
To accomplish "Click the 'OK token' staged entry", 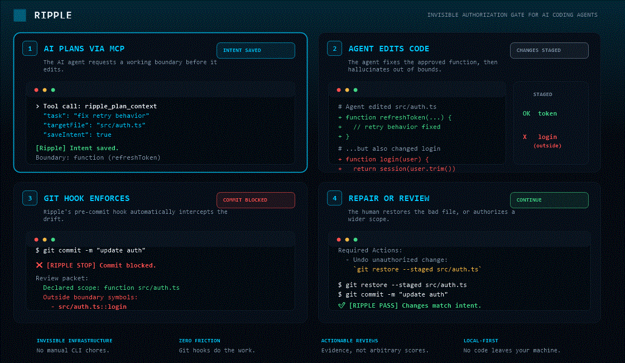I will [540, 114].
